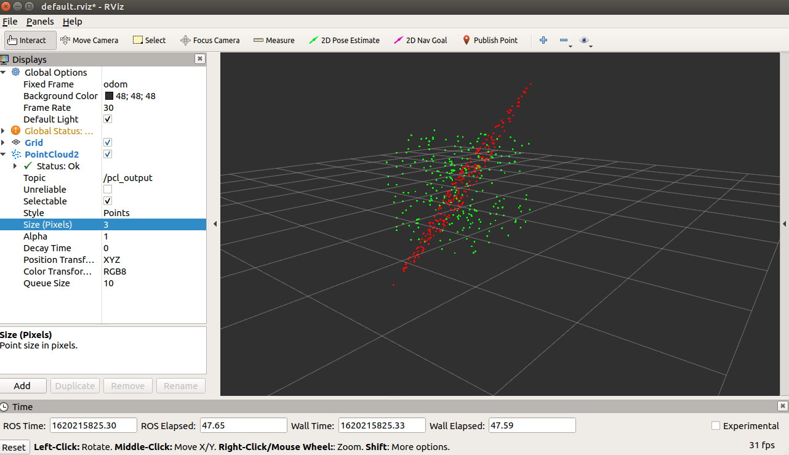Activate the Publish Point tool

[x=490, y=40]
